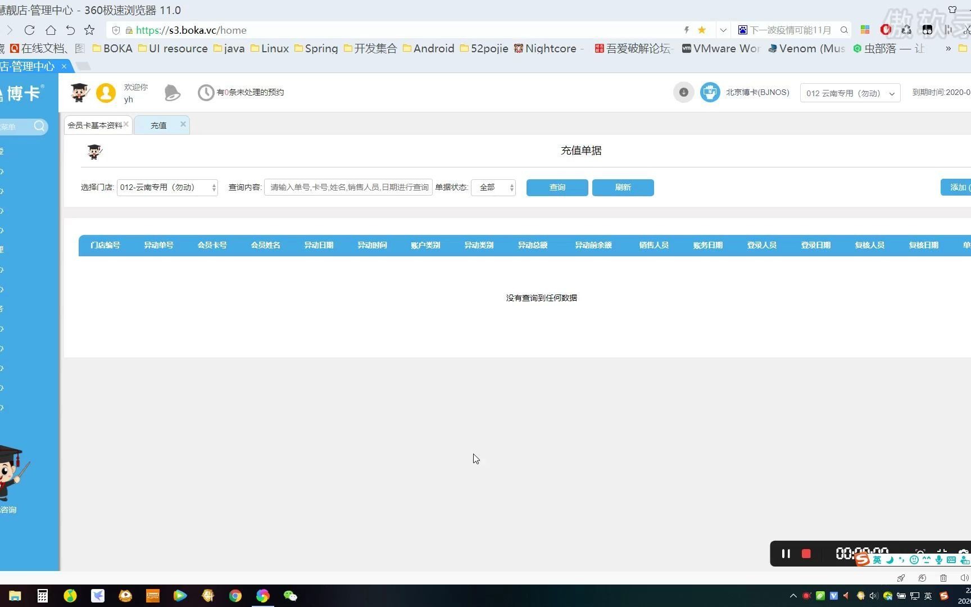This screenshot has width=971, height=607.
Task: Click the lightning speed-mode icon
Action: tap(686, 30)
